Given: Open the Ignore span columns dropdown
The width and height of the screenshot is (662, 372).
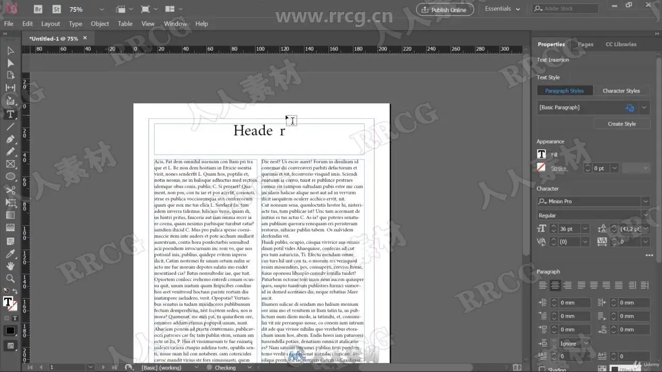Looking at the screenshot, I should click(586, 344).
